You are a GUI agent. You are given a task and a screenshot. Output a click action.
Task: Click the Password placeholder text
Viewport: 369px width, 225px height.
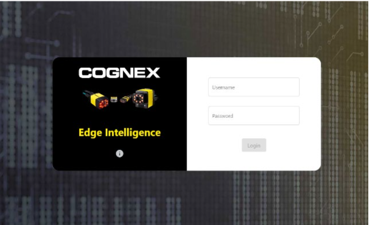click(223, 116)
